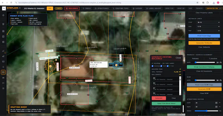Toggle the Buildings checkbox

[152, 66]
